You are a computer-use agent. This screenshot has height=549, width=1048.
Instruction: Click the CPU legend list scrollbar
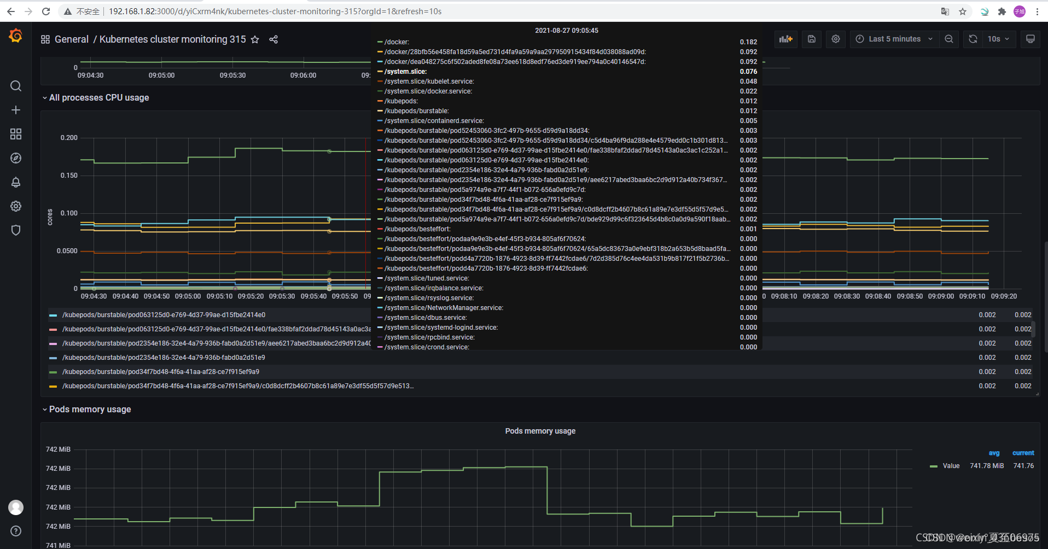(1033, 329)
